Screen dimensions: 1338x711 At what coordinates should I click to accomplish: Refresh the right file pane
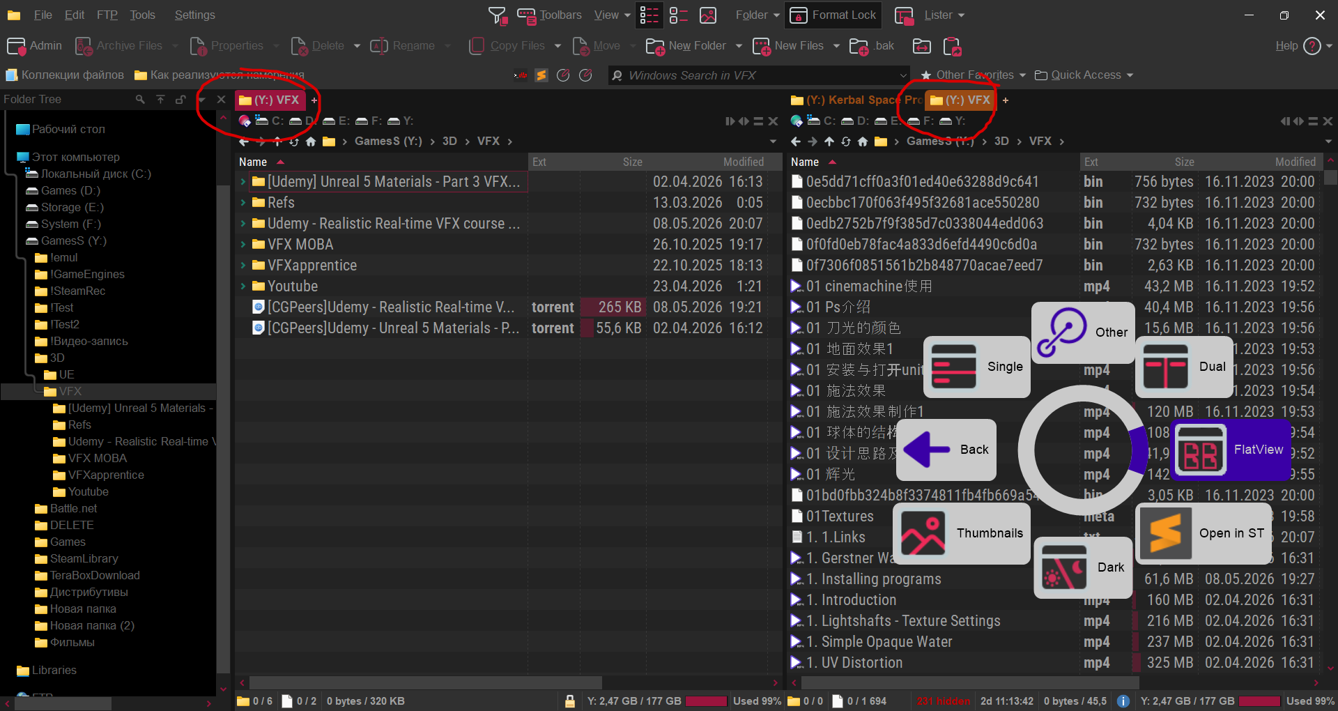click(846, 142)
